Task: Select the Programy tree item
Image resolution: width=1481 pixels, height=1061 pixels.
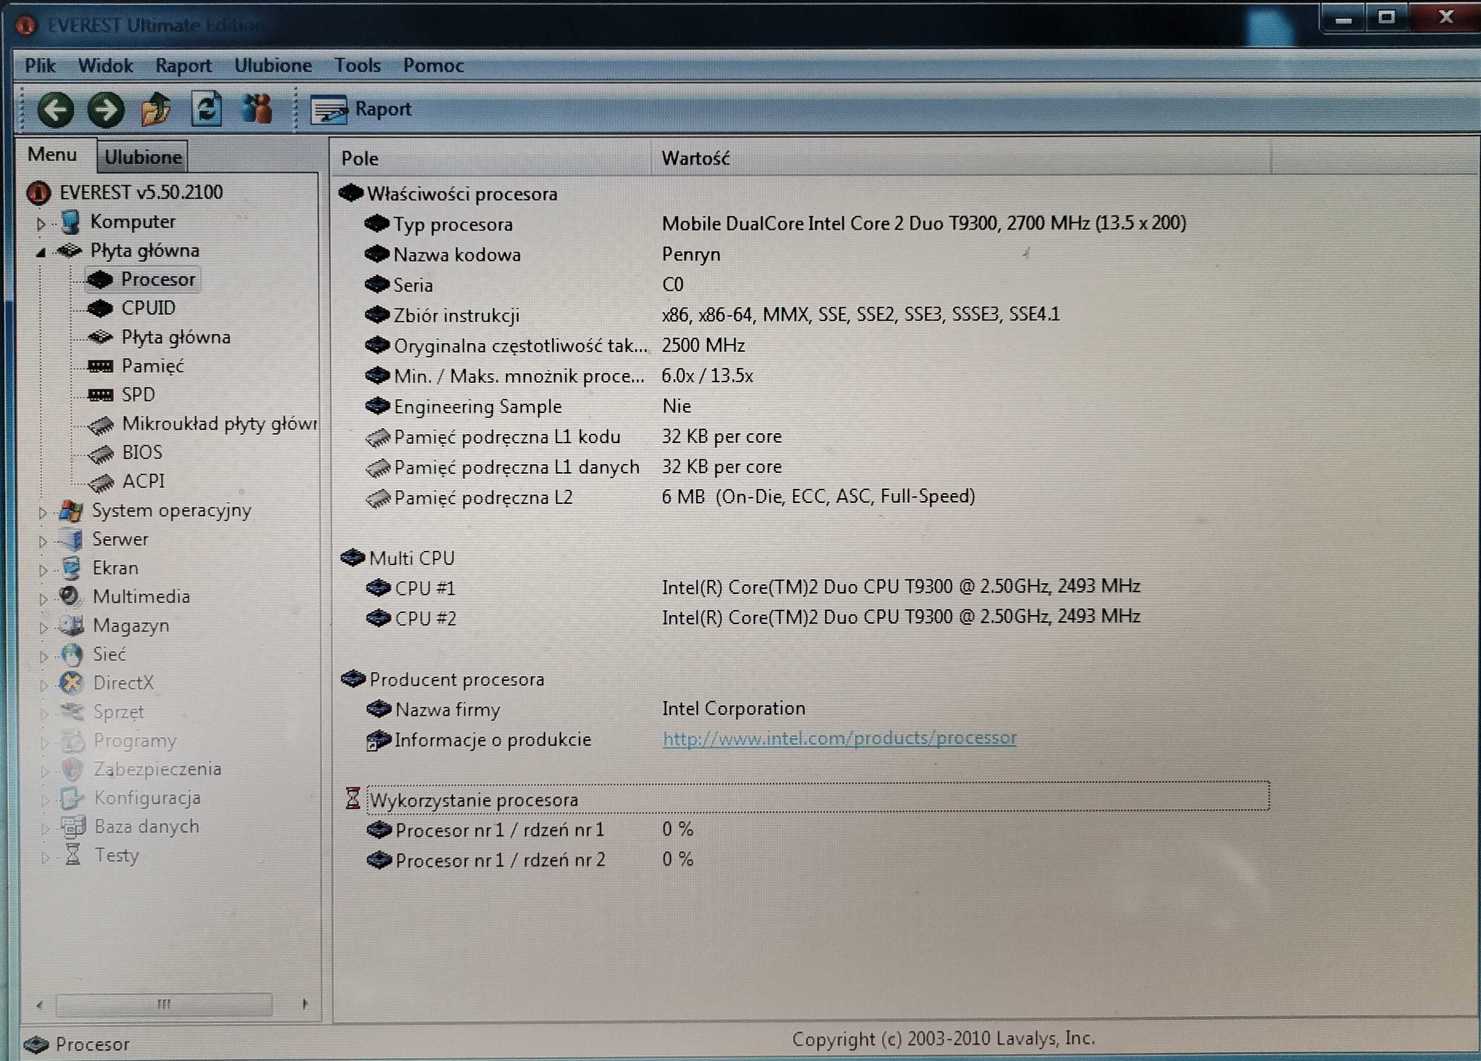Action: (134, 741)
